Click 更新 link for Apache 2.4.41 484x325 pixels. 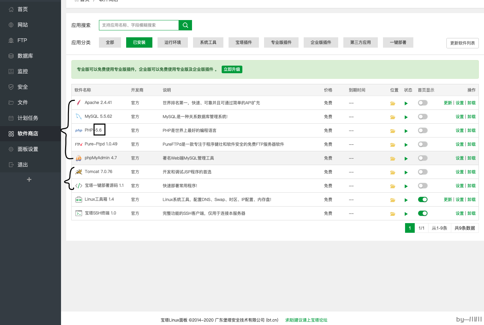click(x=448, y=103)
